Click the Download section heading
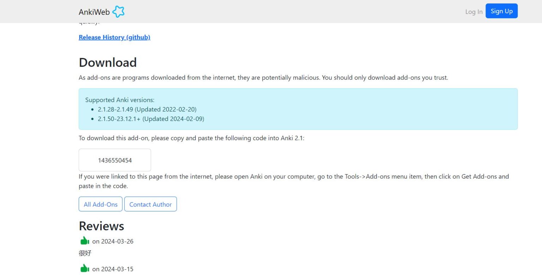Viewport: 542px width, 275px height. coord(108,62)
